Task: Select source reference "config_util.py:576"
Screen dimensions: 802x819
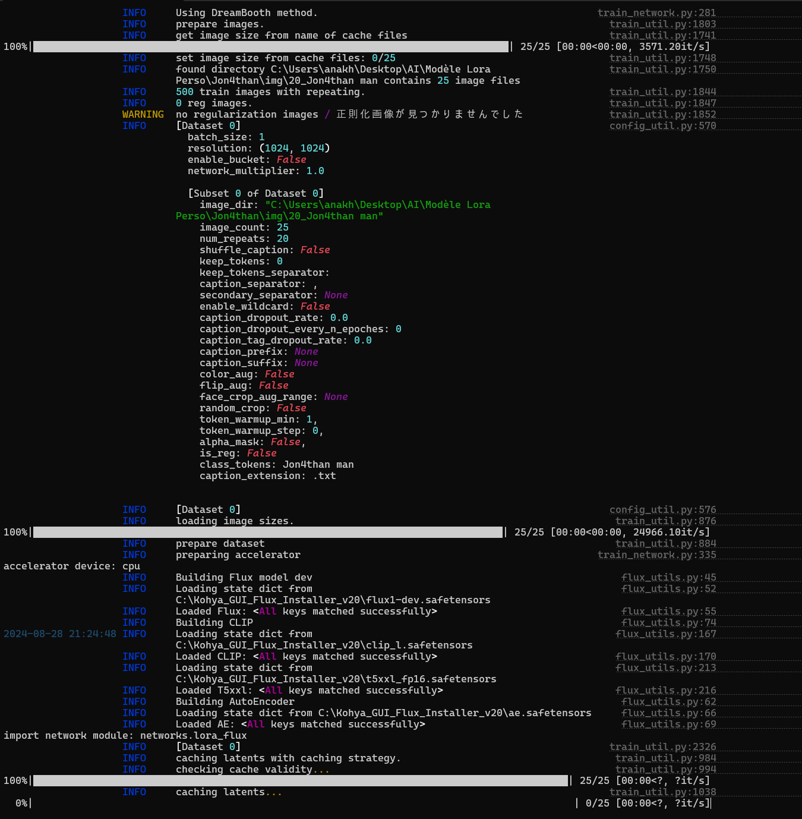Action: point(662,509)
